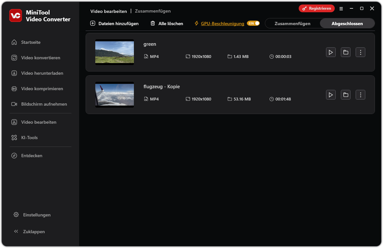Click the Video bearbeiten scissors icon
The height and width of the screenshot is (248, 383).
point(14,122)
